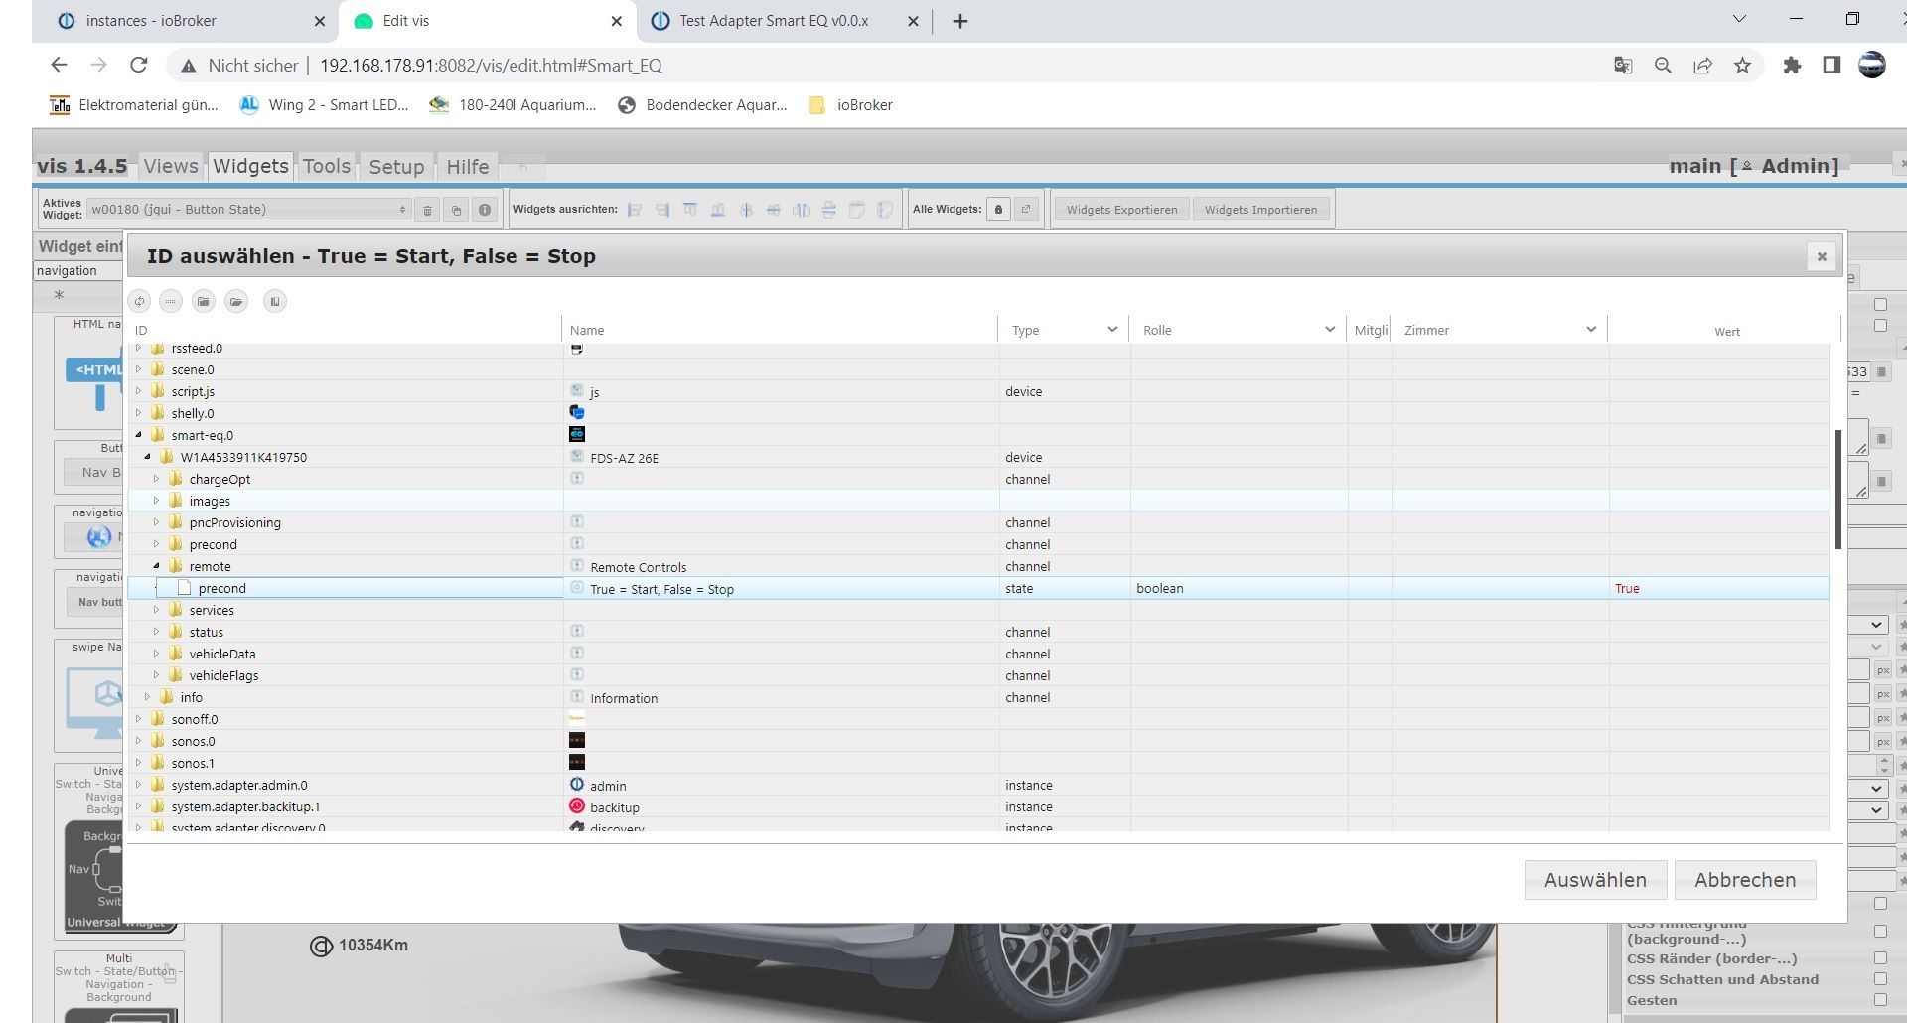Click Widgets Importieren button
1907x1023 pixels.
(x=1260, y=210)
